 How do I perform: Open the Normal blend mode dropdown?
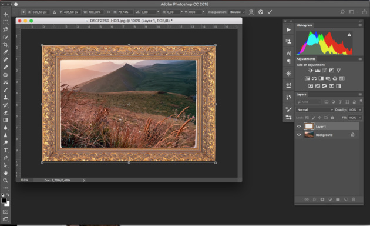pyautogui.click(x=315, y=109)
